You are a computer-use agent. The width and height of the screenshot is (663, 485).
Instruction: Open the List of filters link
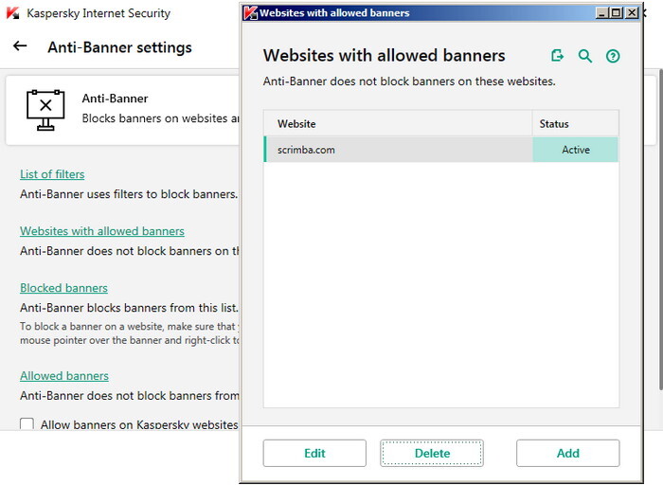click(x=52, y=174)
